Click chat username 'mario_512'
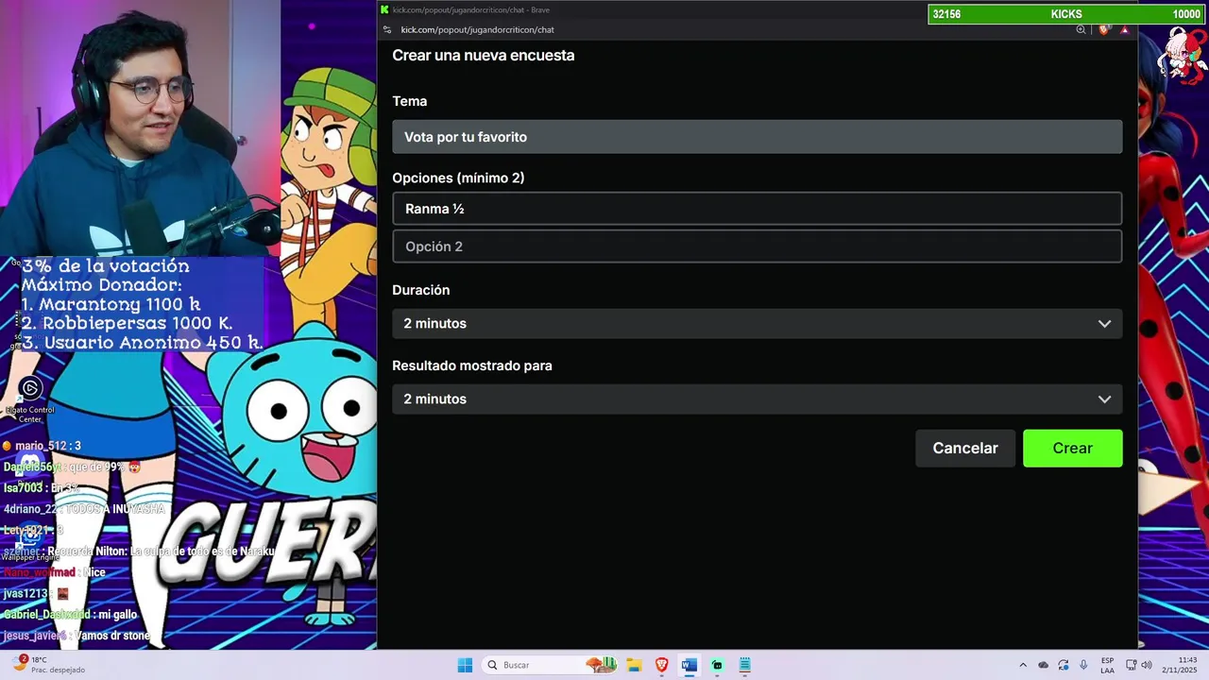 pos(41,446)
